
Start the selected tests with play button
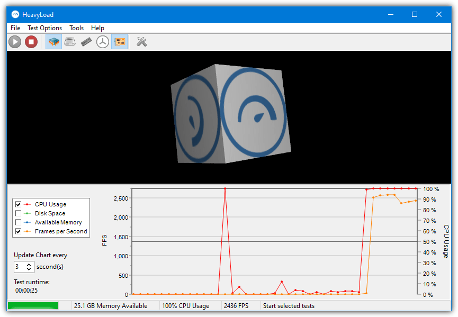(15, 42)
